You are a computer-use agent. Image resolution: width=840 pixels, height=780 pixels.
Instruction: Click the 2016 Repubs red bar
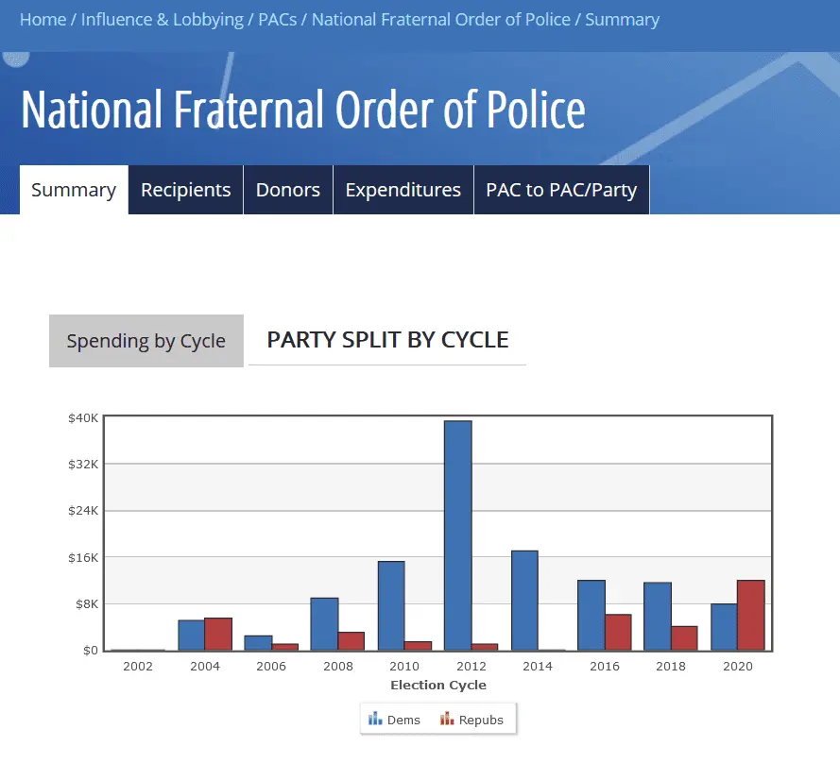[618, 633]
